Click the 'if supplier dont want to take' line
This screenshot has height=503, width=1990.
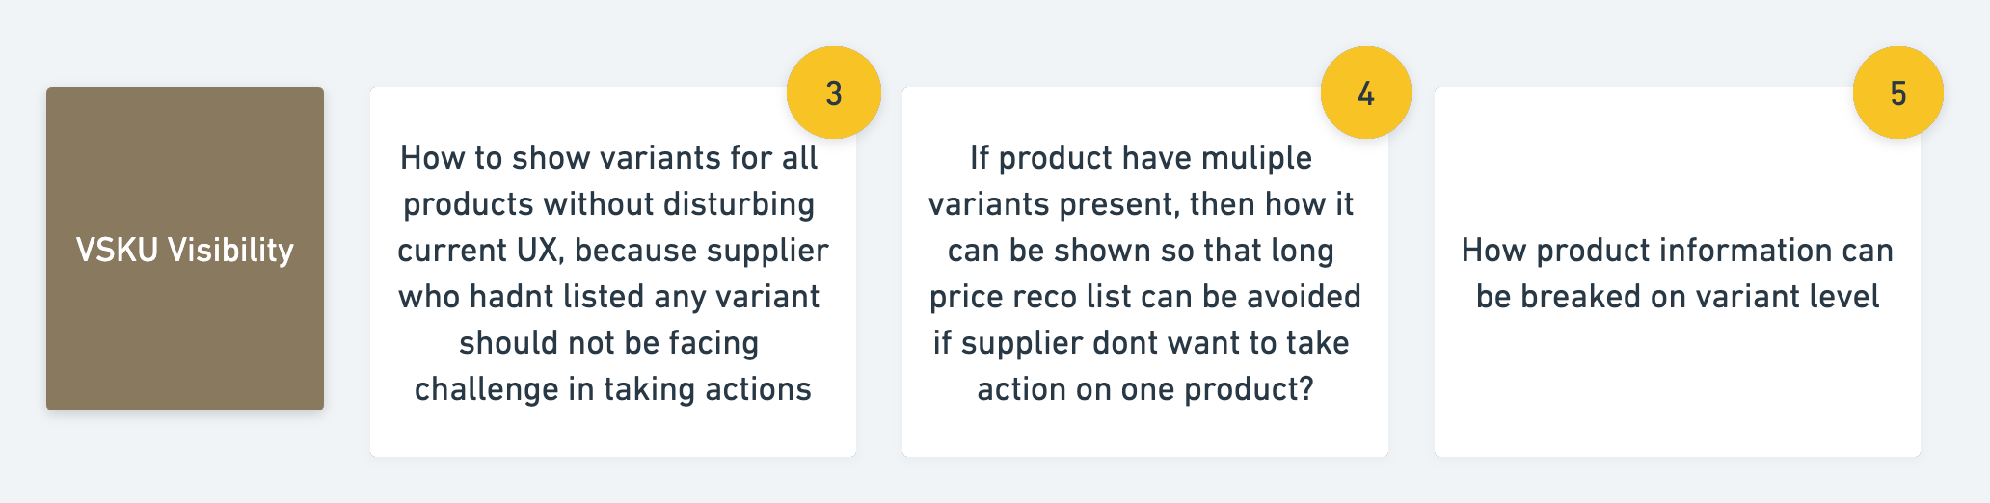pyautogui.click(x=1142, y=343)
